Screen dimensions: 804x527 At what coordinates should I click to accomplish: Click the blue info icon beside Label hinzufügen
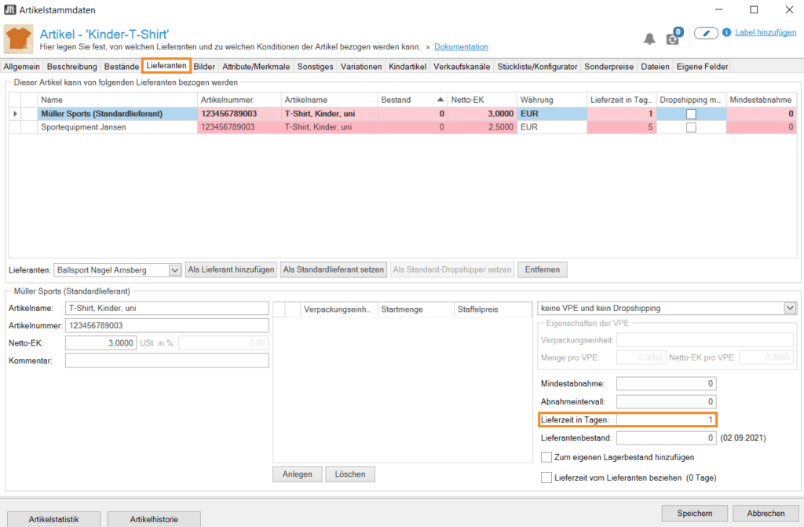(x=727, y=33)
